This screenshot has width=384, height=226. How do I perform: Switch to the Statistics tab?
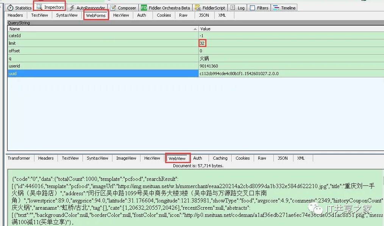tap(20, 8)
